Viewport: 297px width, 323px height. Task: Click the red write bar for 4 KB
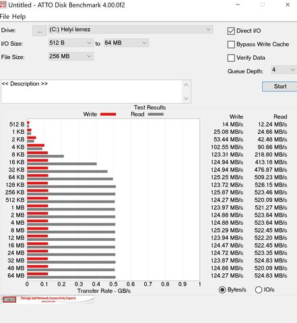(36, 145)
